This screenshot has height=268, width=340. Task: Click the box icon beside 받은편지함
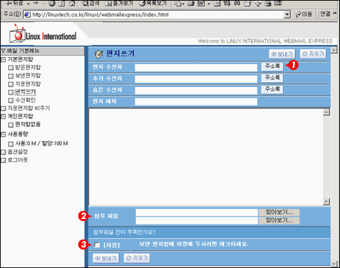pos(11,67)
